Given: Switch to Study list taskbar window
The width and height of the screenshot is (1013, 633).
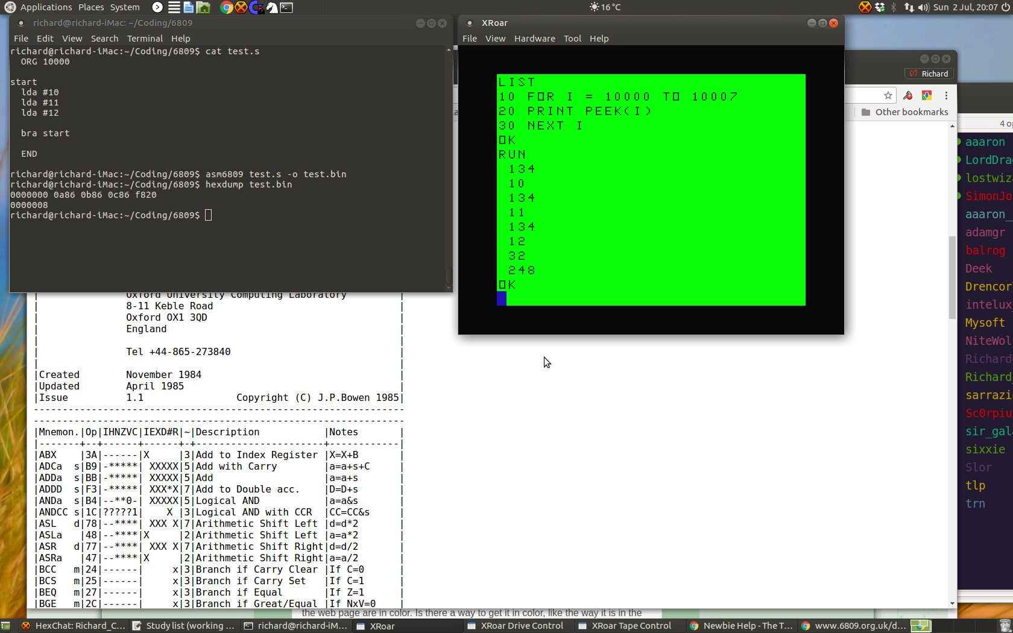Looking at the screenshot, I should tap(183, 626).
